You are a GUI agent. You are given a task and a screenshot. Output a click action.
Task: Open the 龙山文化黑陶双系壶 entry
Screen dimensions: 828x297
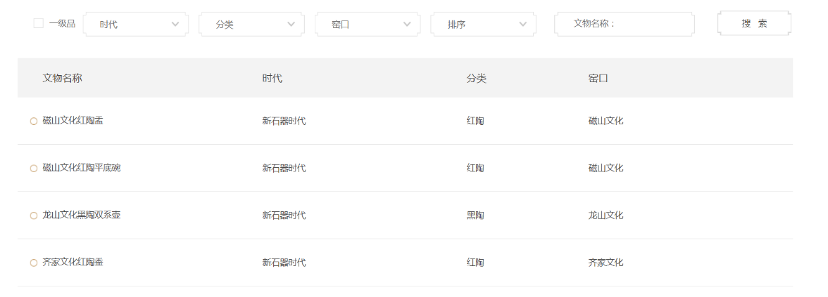pos(82,215)
